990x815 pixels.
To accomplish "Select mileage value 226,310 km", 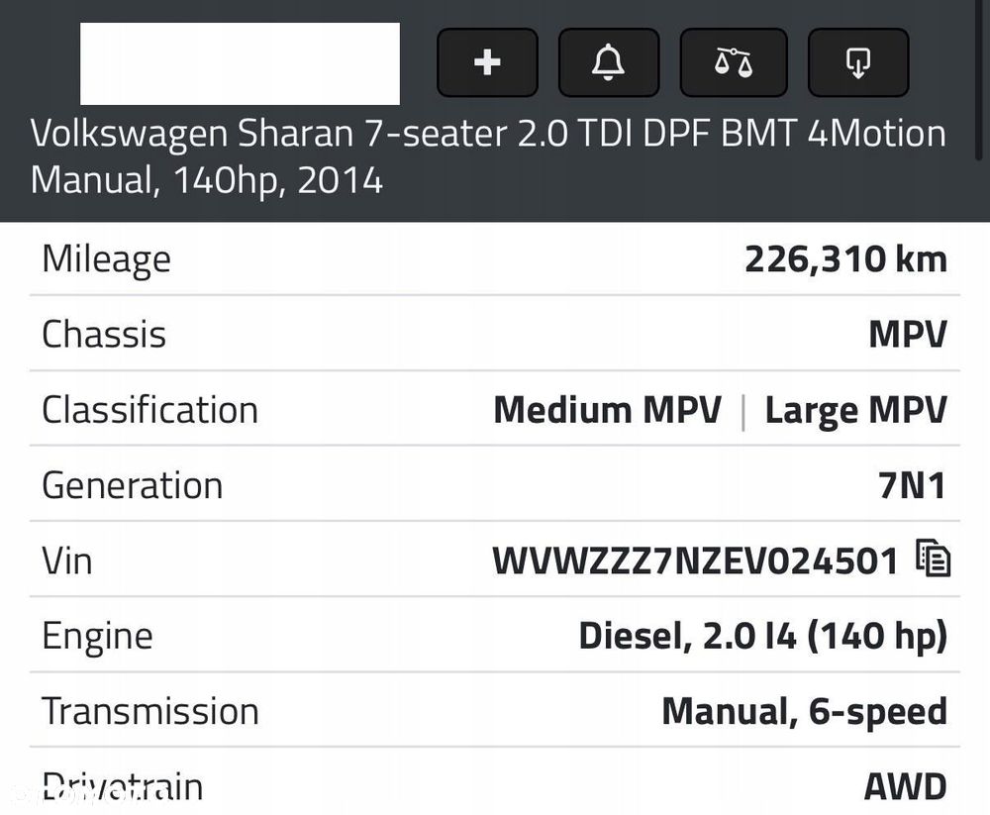I will click(846, 259).
